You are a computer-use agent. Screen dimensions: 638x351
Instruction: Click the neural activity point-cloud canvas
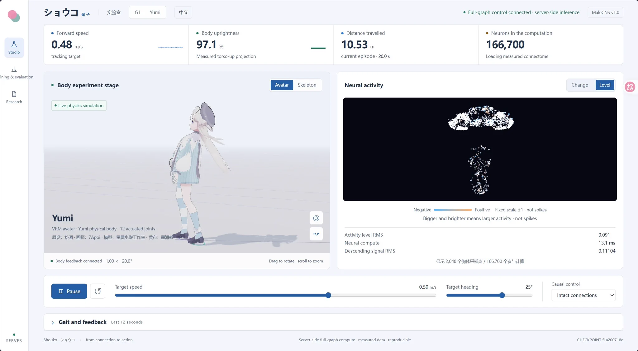tap(480, 149)
